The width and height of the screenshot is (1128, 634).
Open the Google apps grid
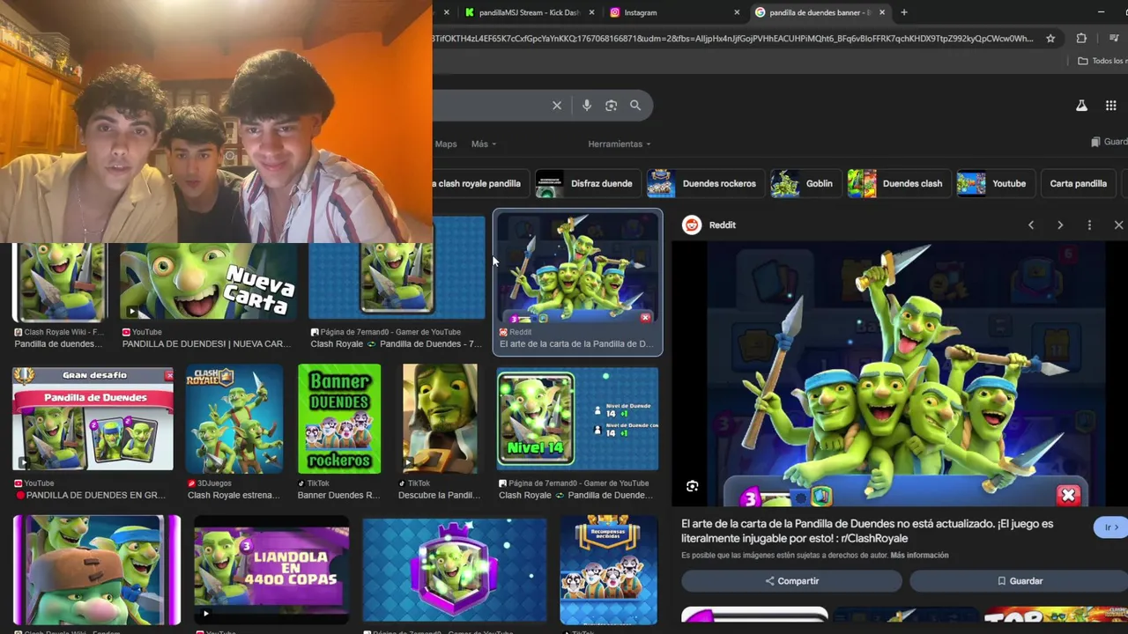coord(1111,106)
